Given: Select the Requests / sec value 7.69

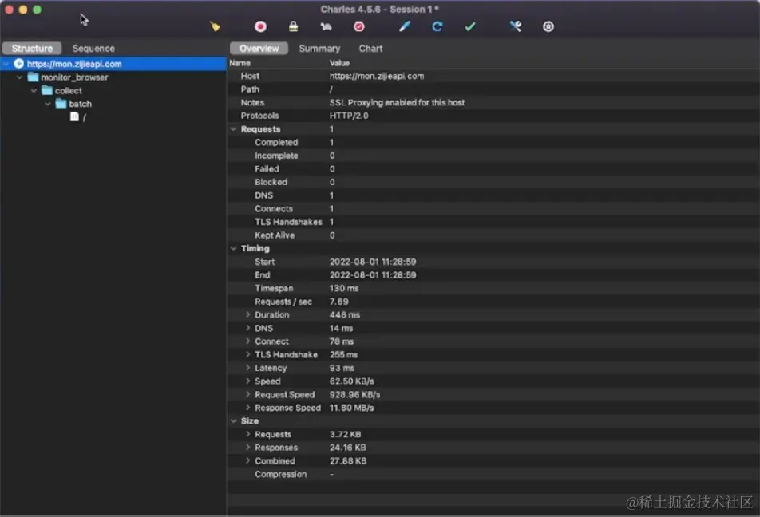Looking at the screenshot, I should coord(338,302).
